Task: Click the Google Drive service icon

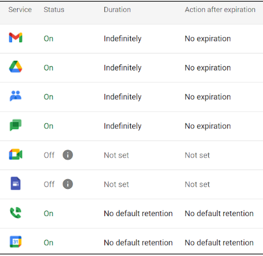Action: pyautogui.click(x=15, y=67)
